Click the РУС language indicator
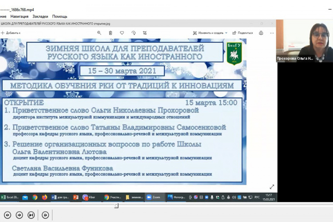 pyautogui.click(x=257, y=197)
